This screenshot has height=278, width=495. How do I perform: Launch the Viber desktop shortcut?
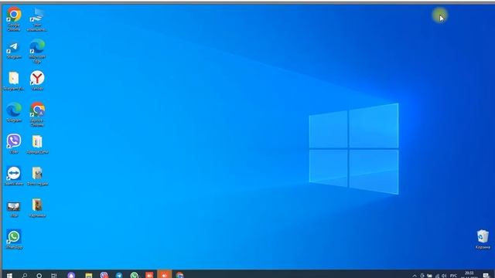(14, 144)
